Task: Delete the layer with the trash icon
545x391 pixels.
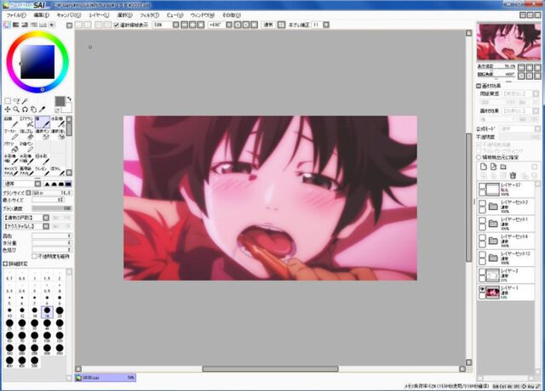Action: [513, 176]
